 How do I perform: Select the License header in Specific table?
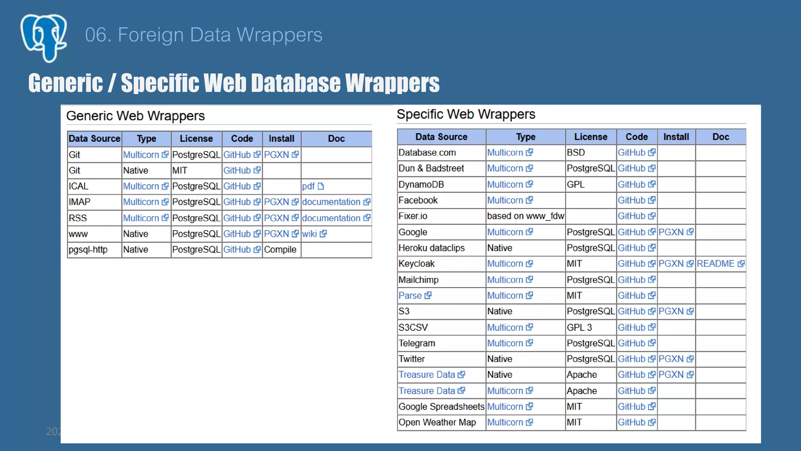pyautogui.click(x=591, y=137)
